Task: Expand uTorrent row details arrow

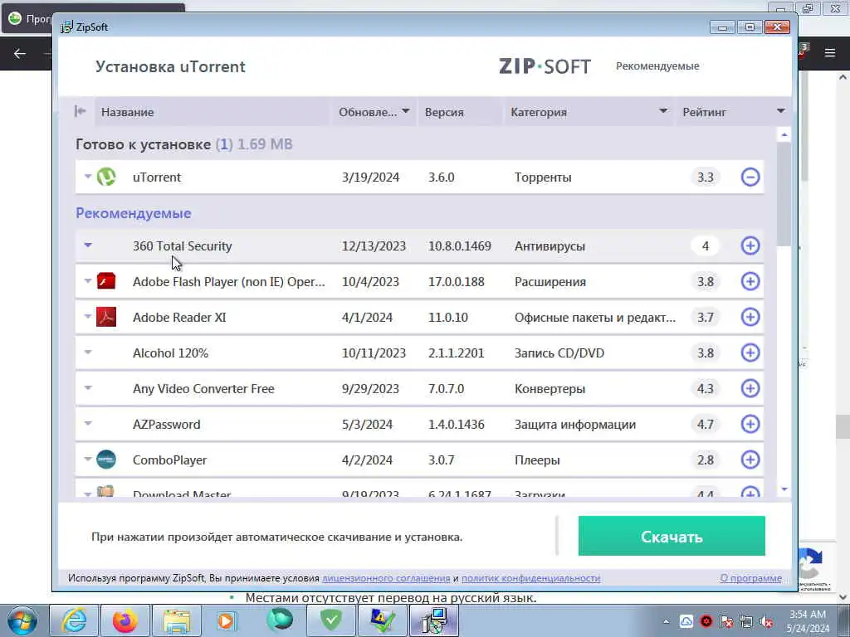Action: [x=88, y=176]
